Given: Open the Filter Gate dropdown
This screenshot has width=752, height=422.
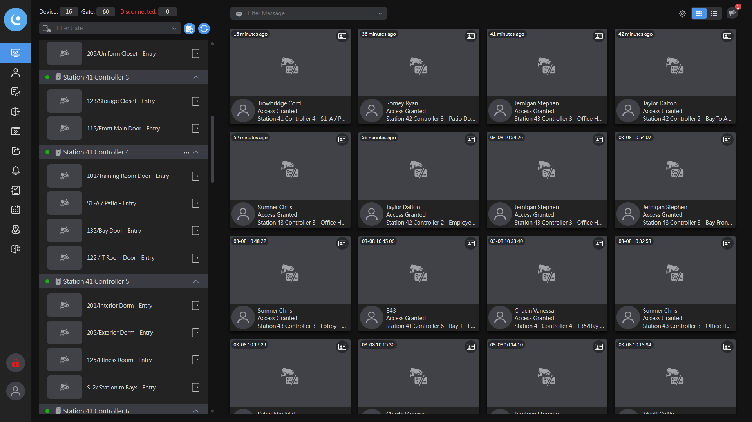Looking at the screenshot, I should [110, 28].
